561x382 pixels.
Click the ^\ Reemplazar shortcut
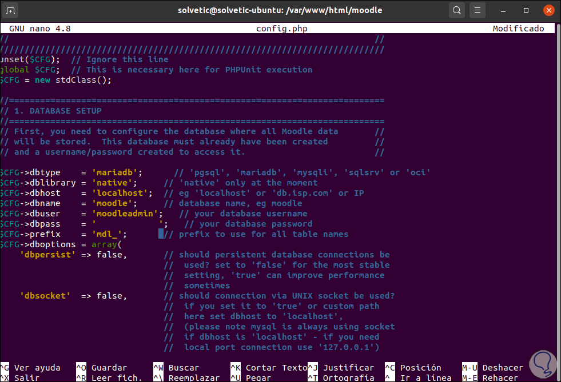pos(186,377)
